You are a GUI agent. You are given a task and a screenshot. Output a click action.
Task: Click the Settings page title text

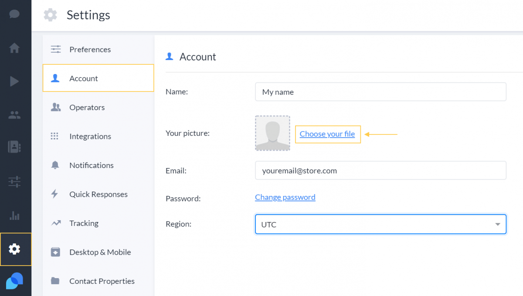pyautogui.click(x=88, y=15)
